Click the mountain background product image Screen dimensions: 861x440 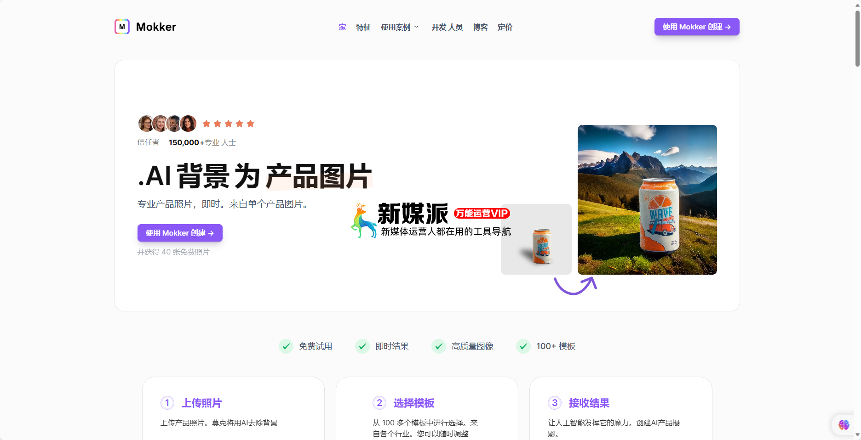point(647,200)
